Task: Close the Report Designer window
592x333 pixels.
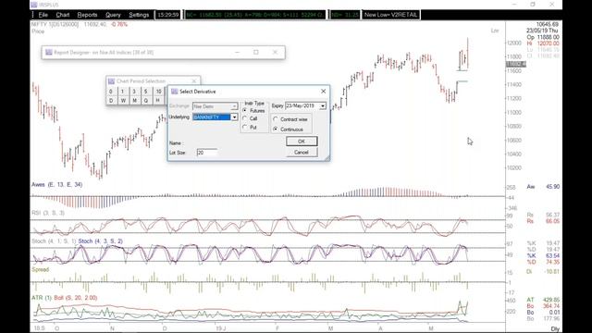Action: tap(275, 52)
